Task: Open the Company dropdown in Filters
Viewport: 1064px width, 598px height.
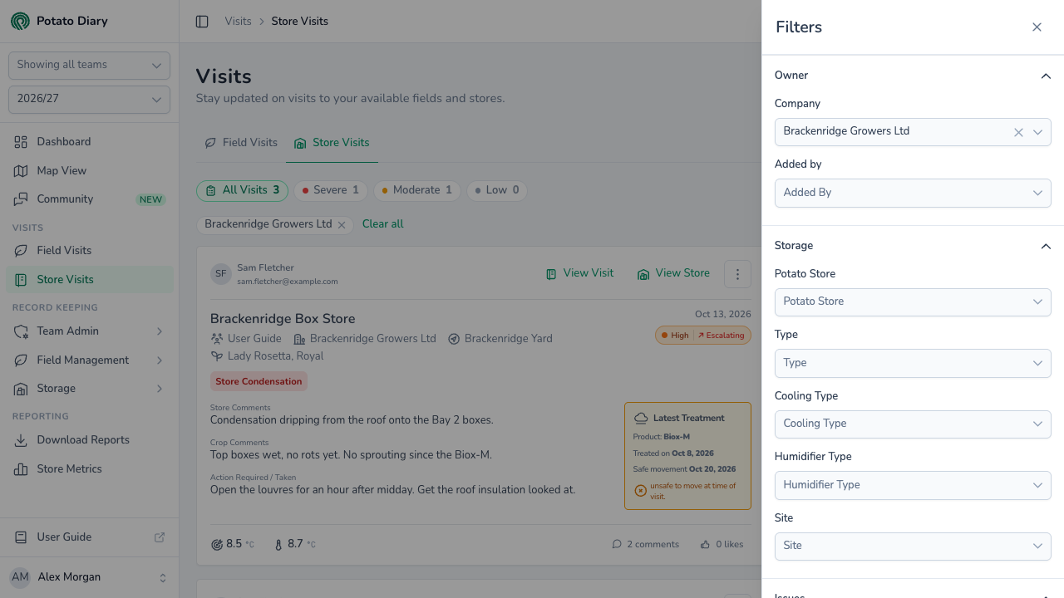Action: coord(913,132)
